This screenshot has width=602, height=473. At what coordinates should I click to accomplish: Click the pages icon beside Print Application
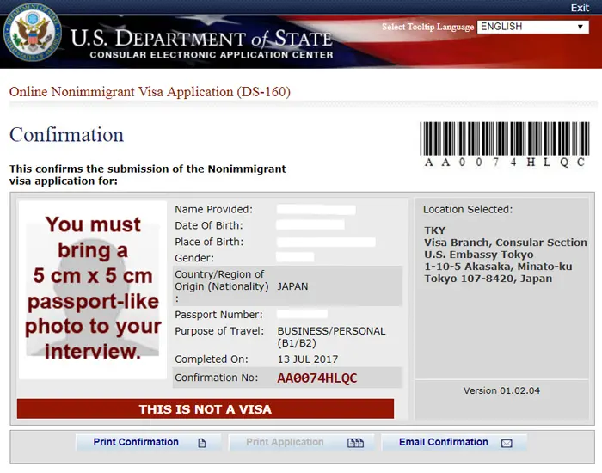click(355, 444)
